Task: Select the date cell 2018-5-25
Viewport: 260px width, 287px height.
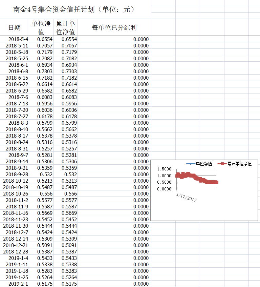Action: click(x=15, y=58)
